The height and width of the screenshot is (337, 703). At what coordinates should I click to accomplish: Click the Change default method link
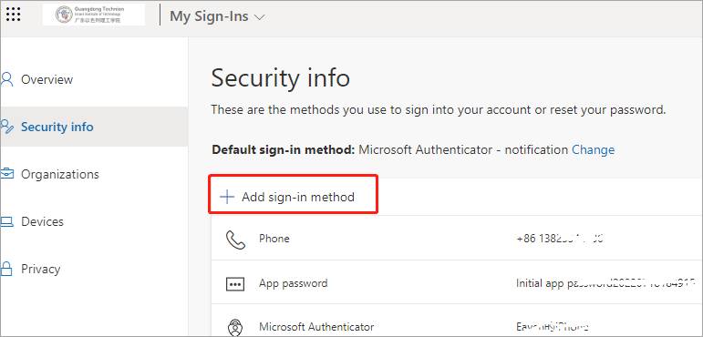594,149
